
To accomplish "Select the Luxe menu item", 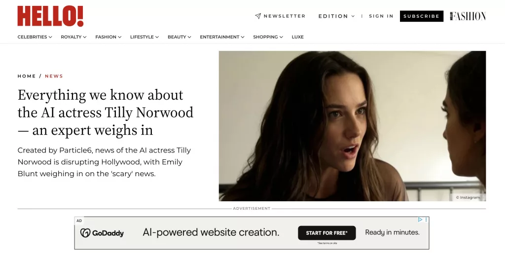I will [x=297, y=37].
